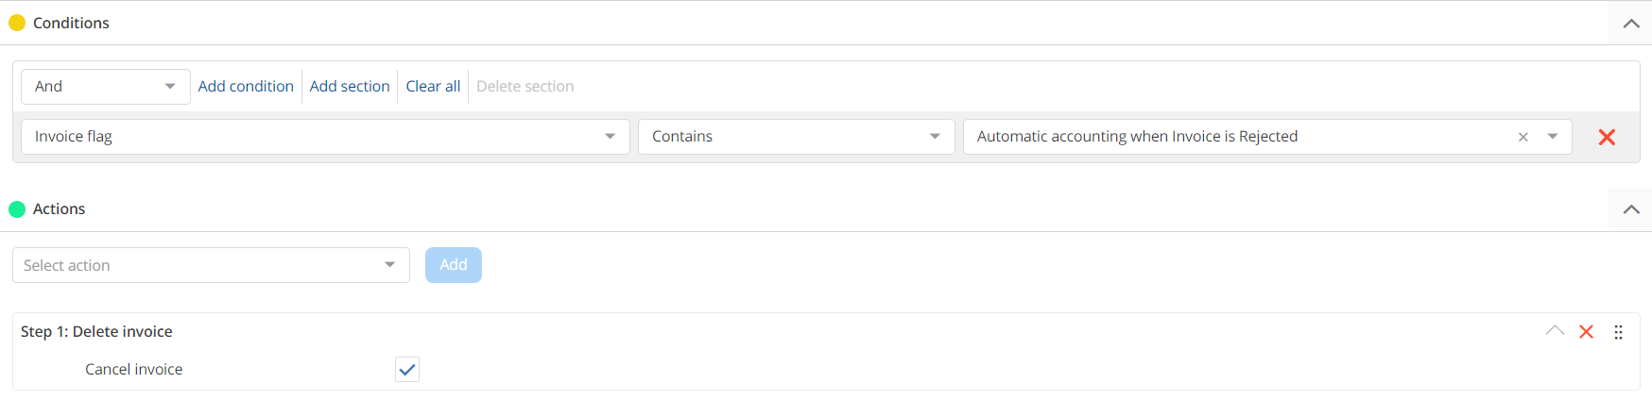The width and height of the screenshot is (1652, 400).
Task: Open the Invoice flag field dropdown
Action: click(x=324, y=137)
